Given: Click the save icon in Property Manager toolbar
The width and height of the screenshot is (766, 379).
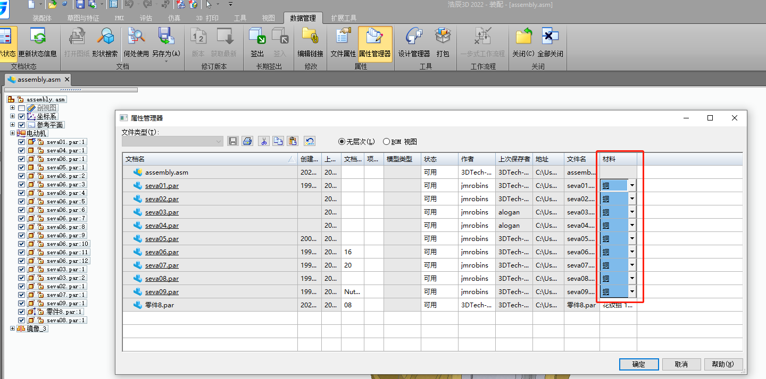Looking at the screenshot, I should (x=232, y=141).
